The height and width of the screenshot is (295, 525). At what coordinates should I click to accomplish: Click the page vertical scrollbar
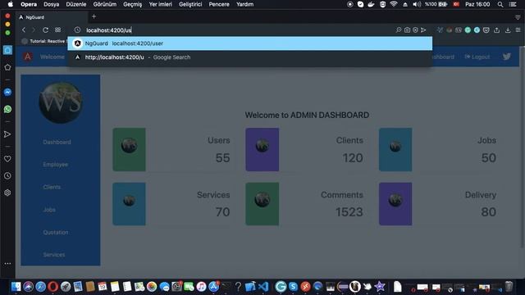[x=523, y=147]
